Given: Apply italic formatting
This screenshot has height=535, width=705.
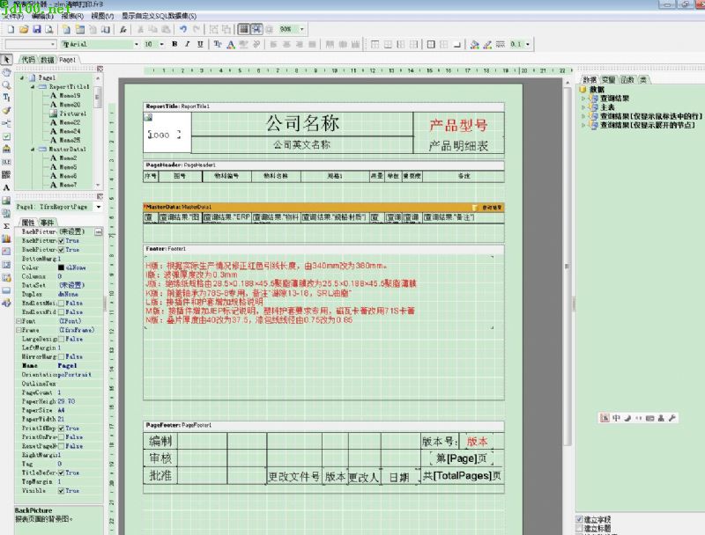Looking at the screenshot, I should [x=187, y=44].
